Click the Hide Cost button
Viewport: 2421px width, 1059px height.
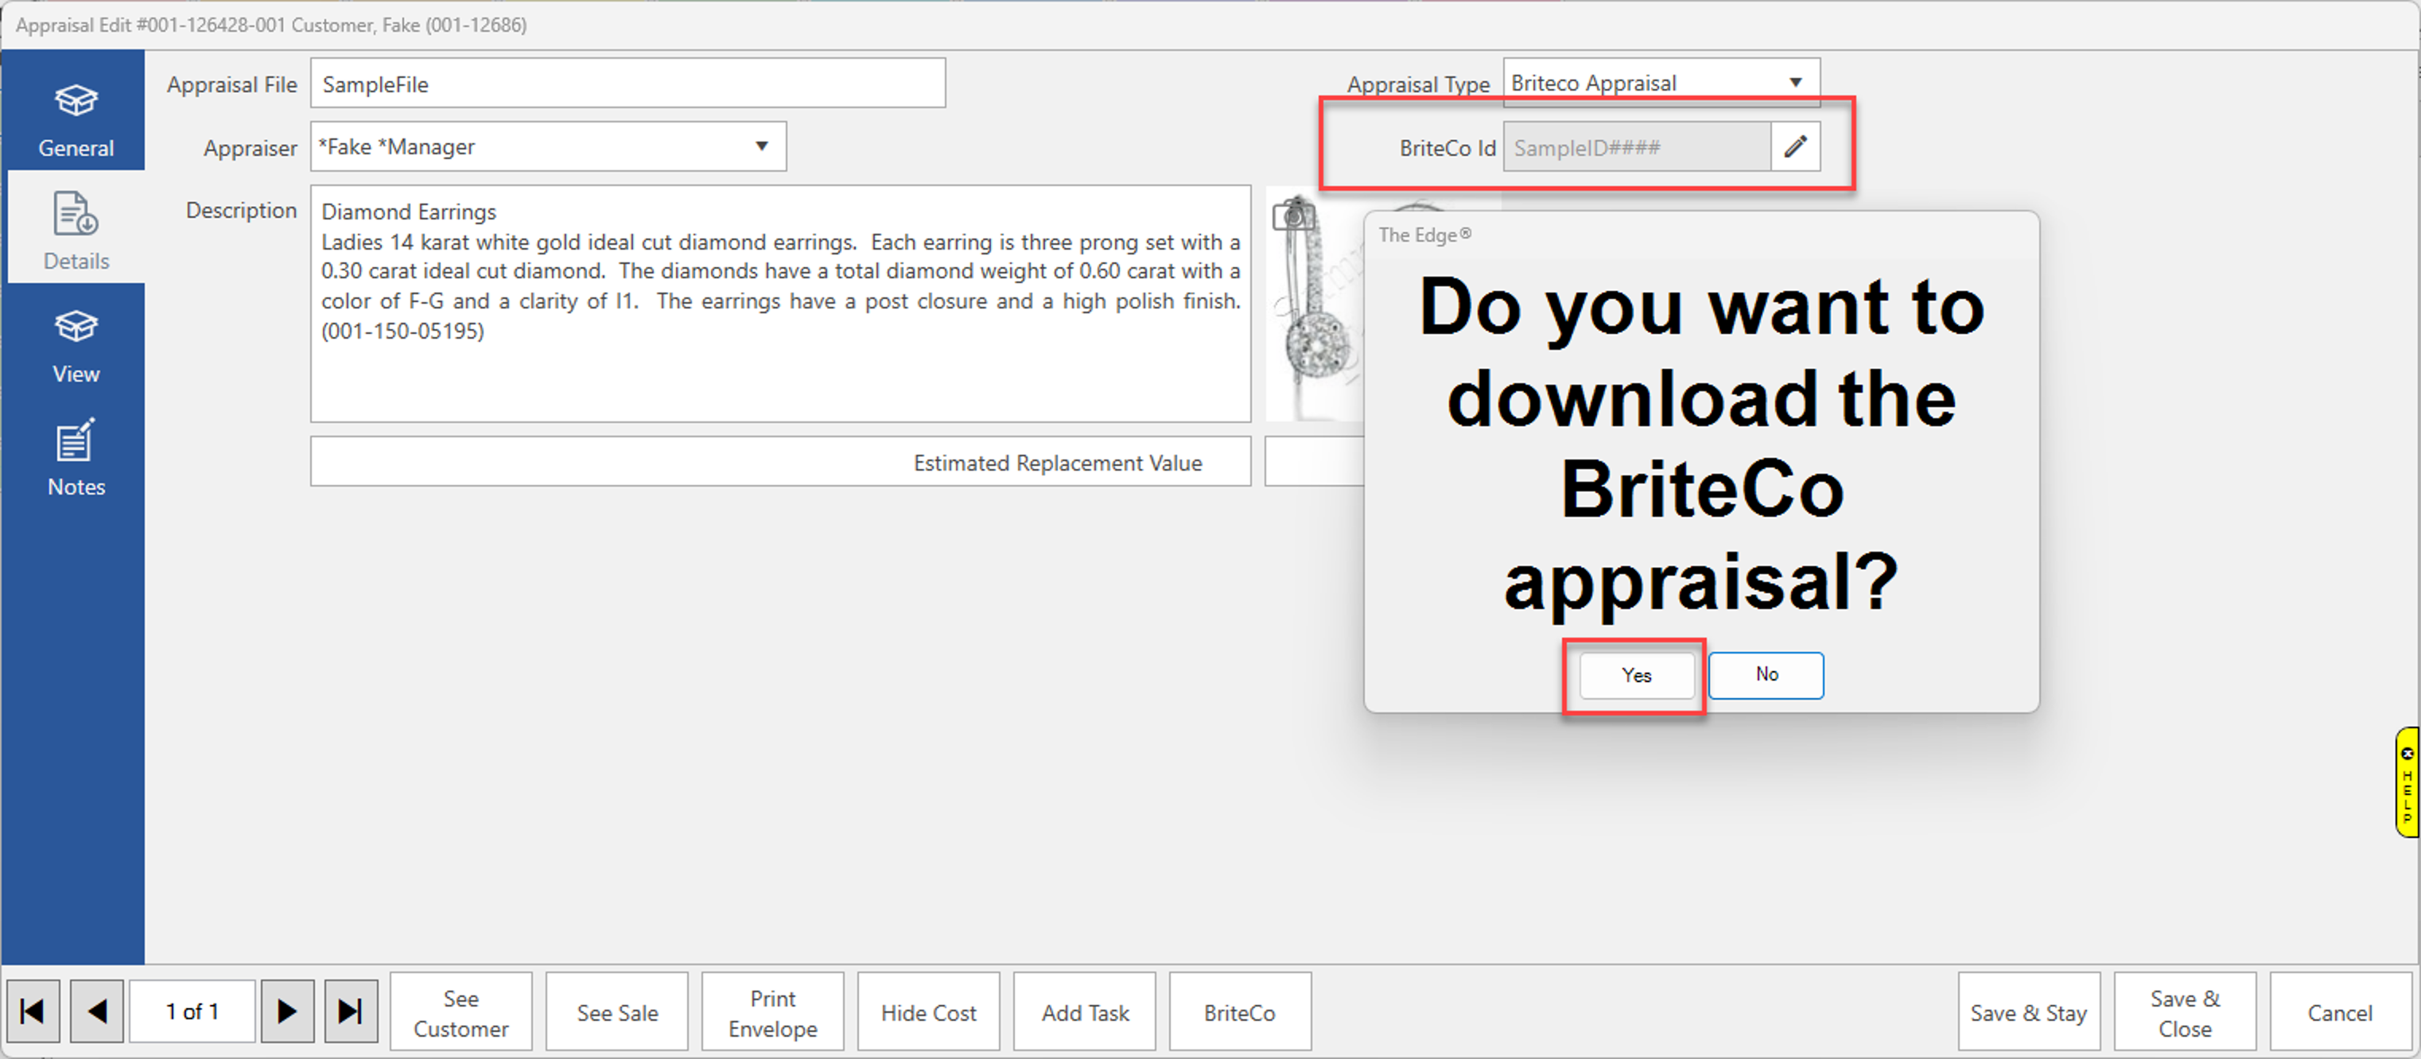(x=927, y=1012)
